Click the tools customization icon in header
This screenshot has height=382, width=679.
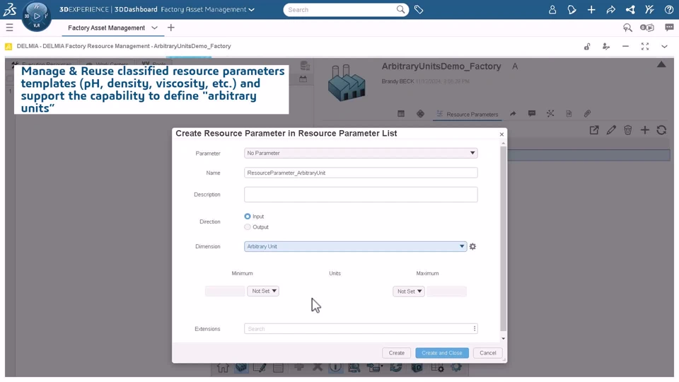click(x=649, y=9)
